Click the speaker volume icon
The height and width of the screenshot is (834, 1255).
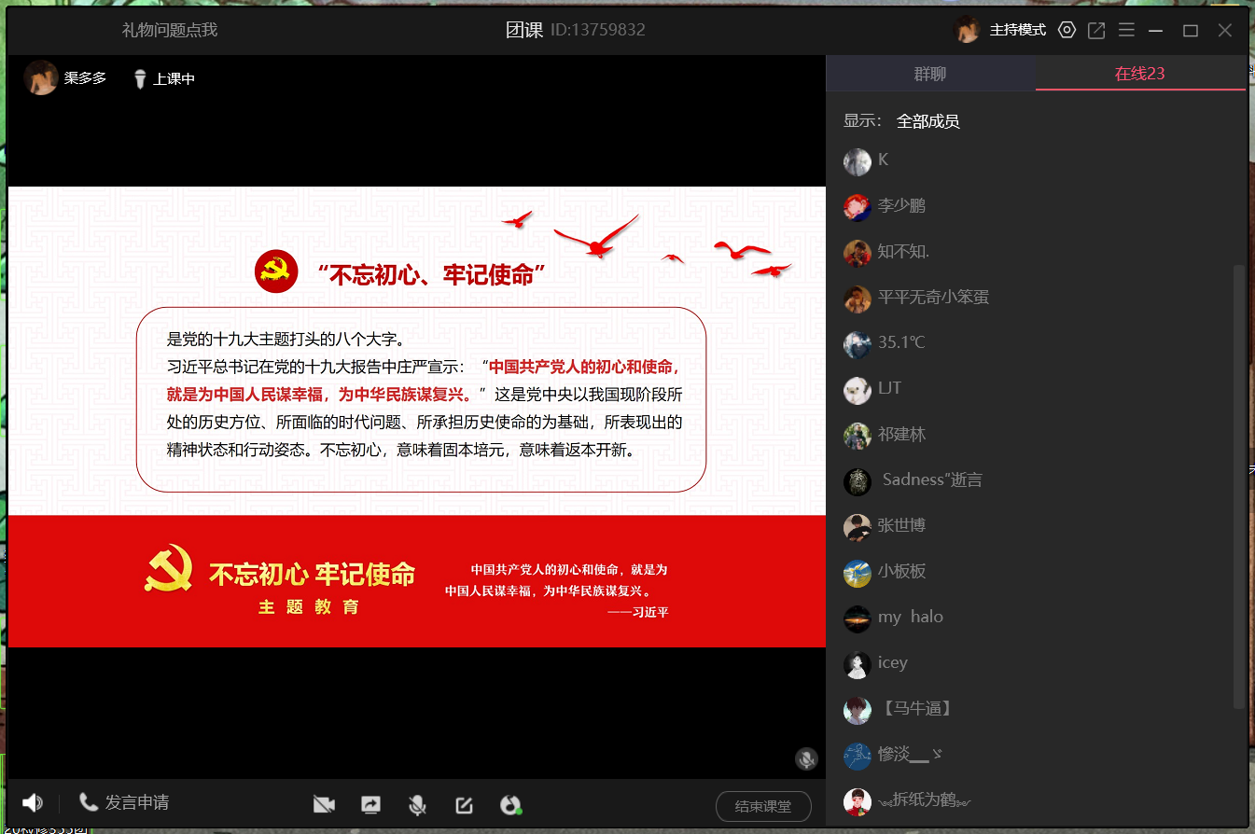pos(33,802)
